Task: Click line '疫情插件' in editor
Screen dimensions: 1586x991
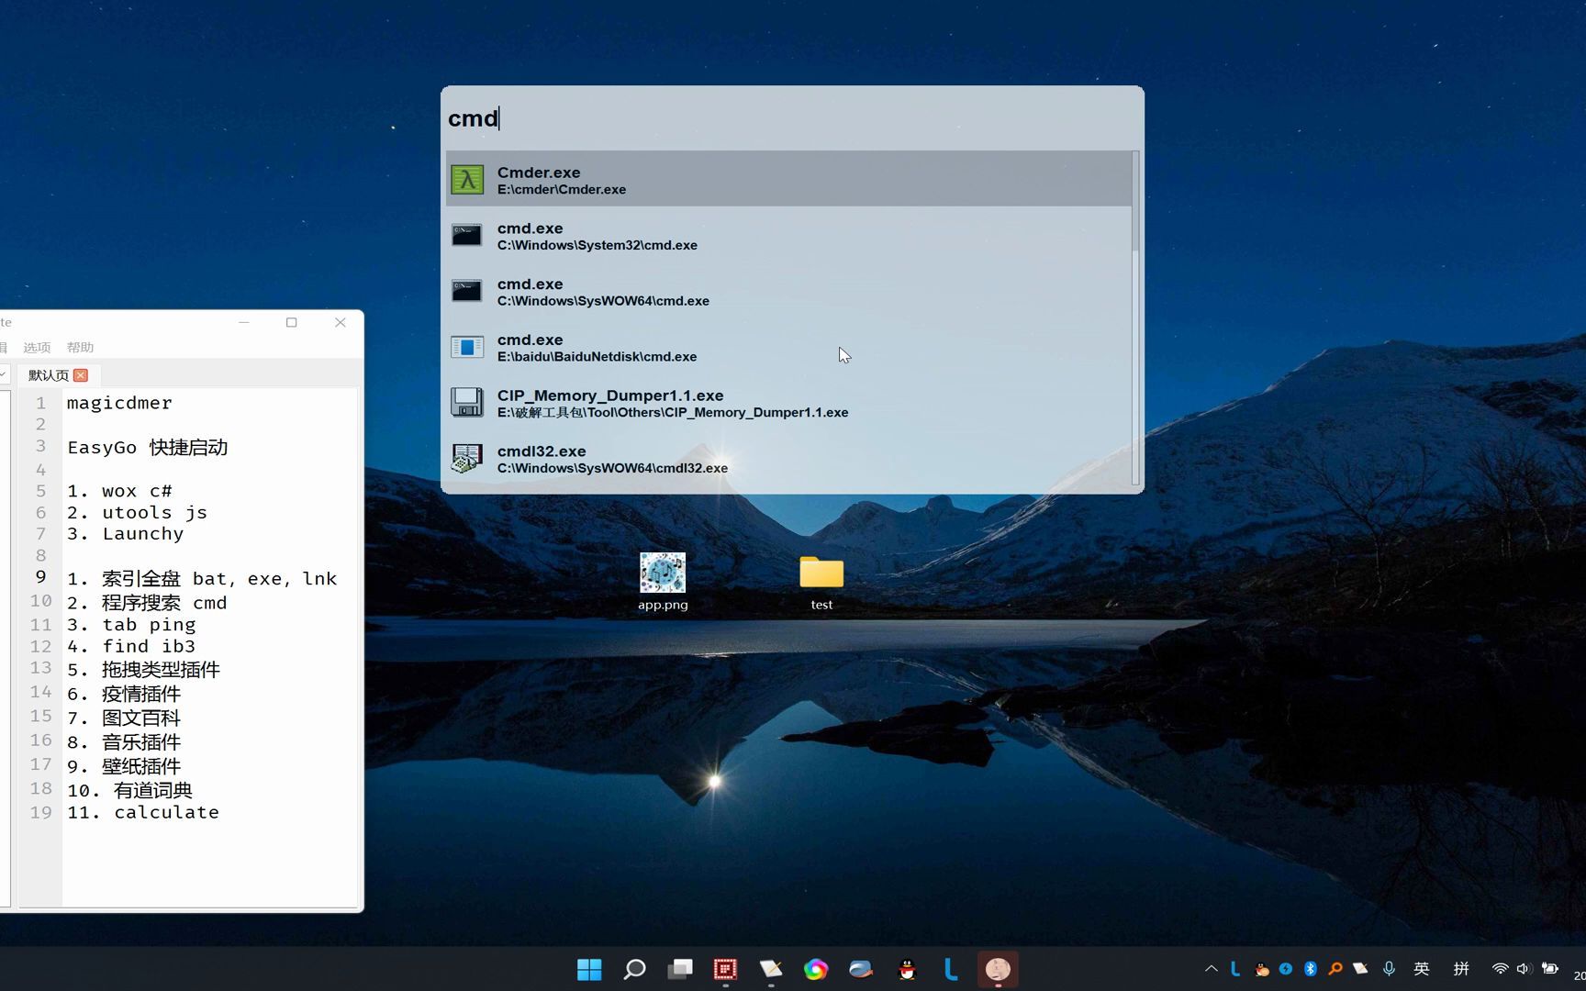Action: point(124,694)
